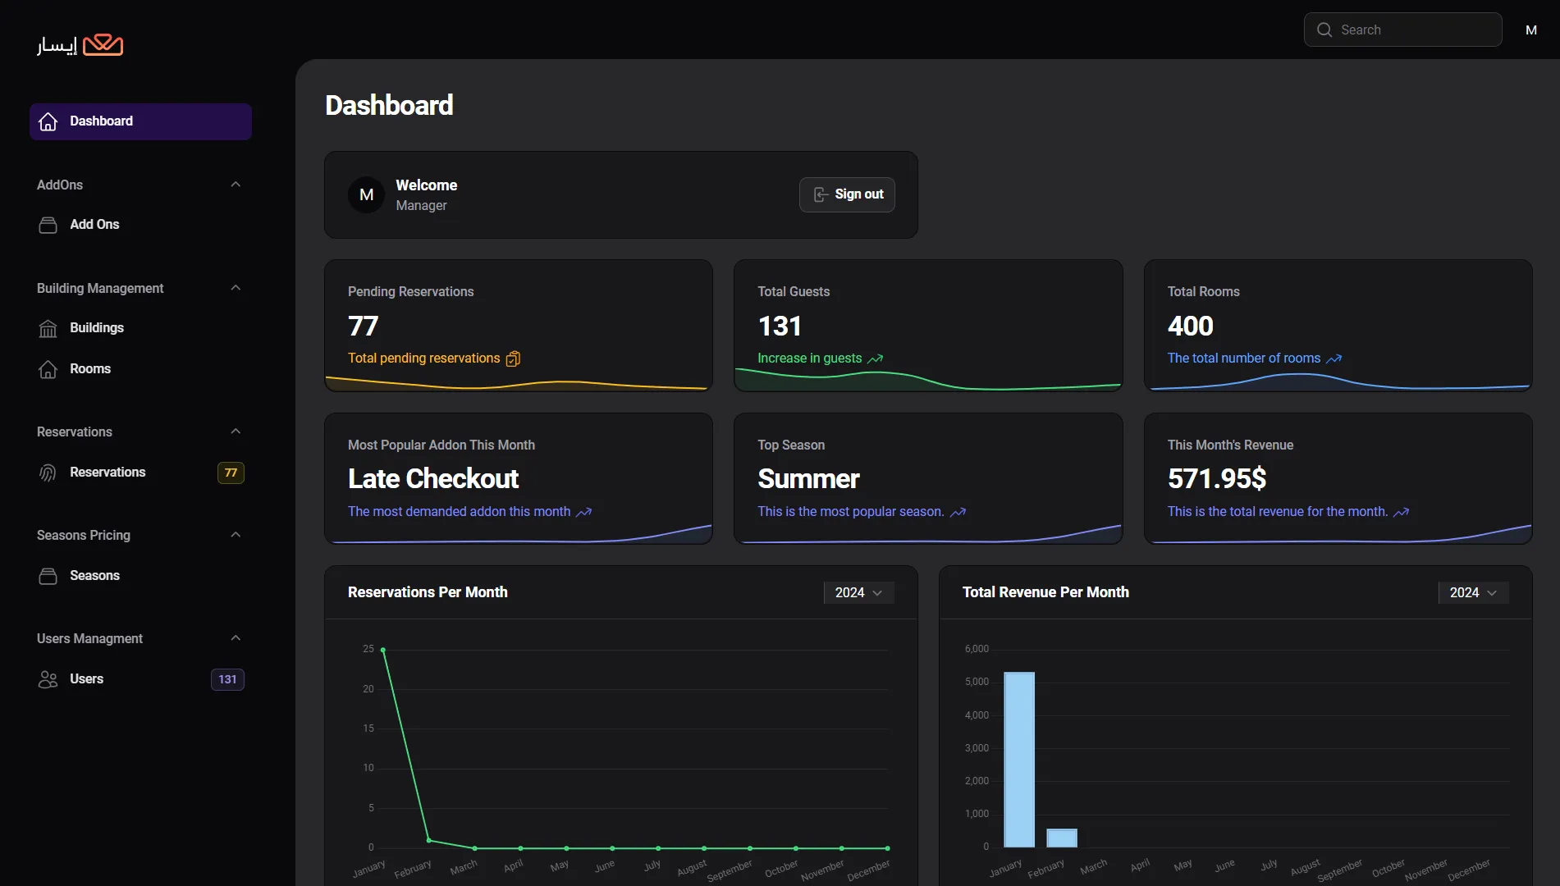Open the year dropdown for Total Revenue Per Month
Screen dimensions: 1560x886
click(1473, 592)
